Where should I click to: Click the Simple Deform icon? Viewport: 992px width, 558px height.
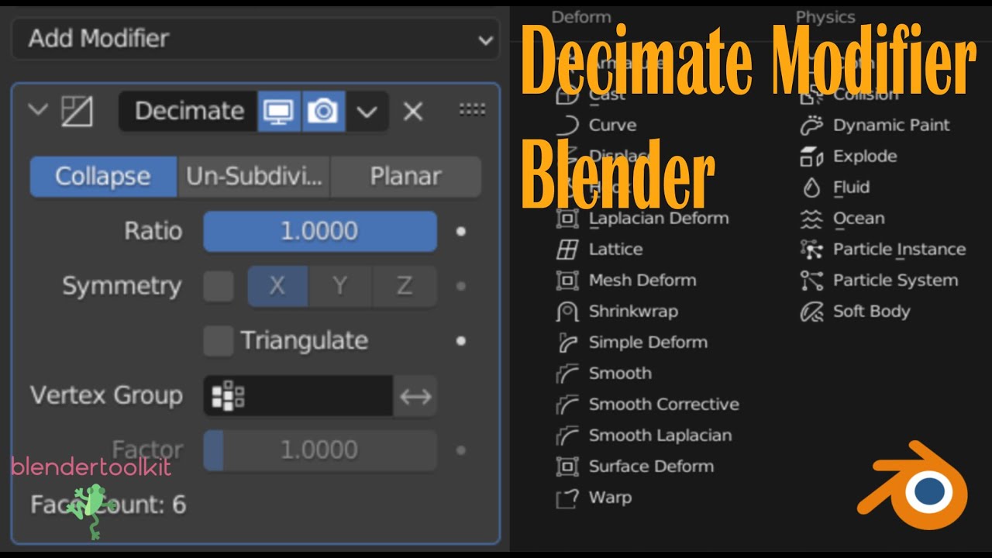(568, 343)
